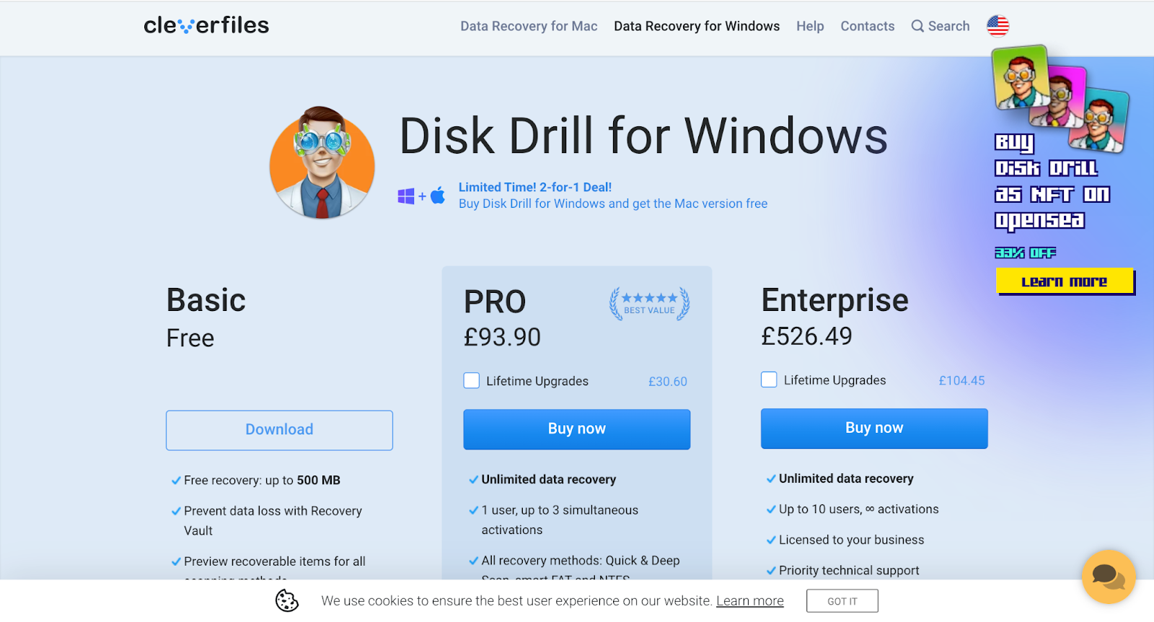Enable Lifetime Upgrades for the PRO plan
Screen dimensions: 1154x622
click(x=472, y=380)
